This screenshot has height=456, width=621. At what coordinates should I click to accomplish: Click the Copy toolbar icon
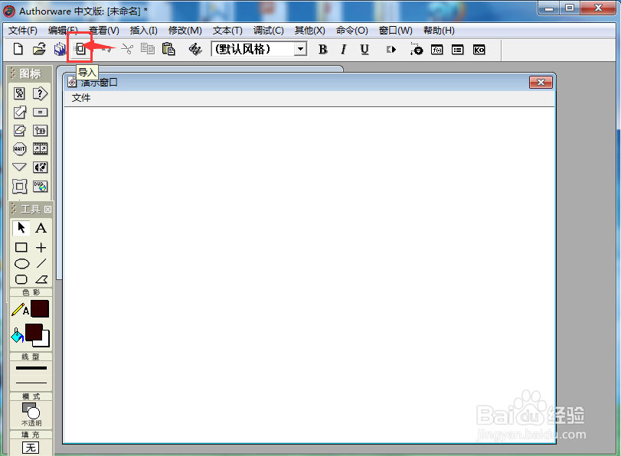(148, 49)
